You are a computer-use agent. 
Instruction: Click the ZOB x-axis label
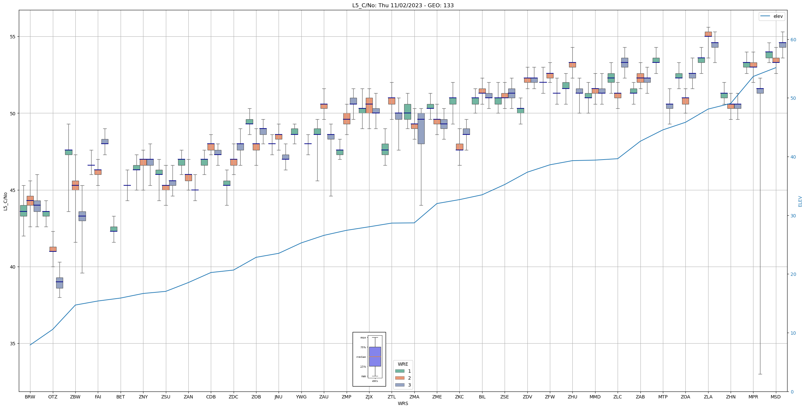pyautogui.click(x=256, y=397)
